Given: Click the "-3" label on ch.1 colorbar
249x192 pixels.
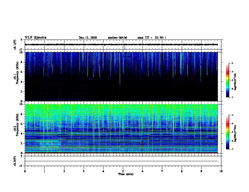Looking at the screenshot, I should click(232, 63).
